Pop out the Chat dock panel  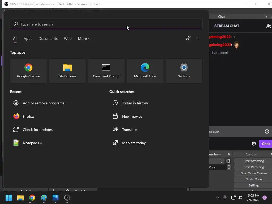point(266,17)
